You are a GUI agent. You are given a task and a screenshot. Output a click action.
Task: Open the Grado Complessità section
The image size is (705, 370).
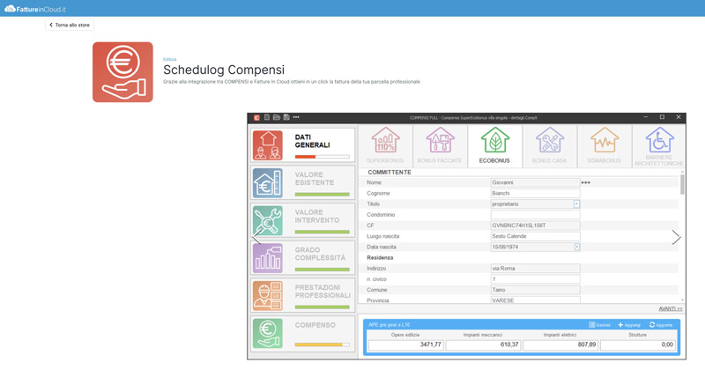pyautogui.click(x=302, y=258)
